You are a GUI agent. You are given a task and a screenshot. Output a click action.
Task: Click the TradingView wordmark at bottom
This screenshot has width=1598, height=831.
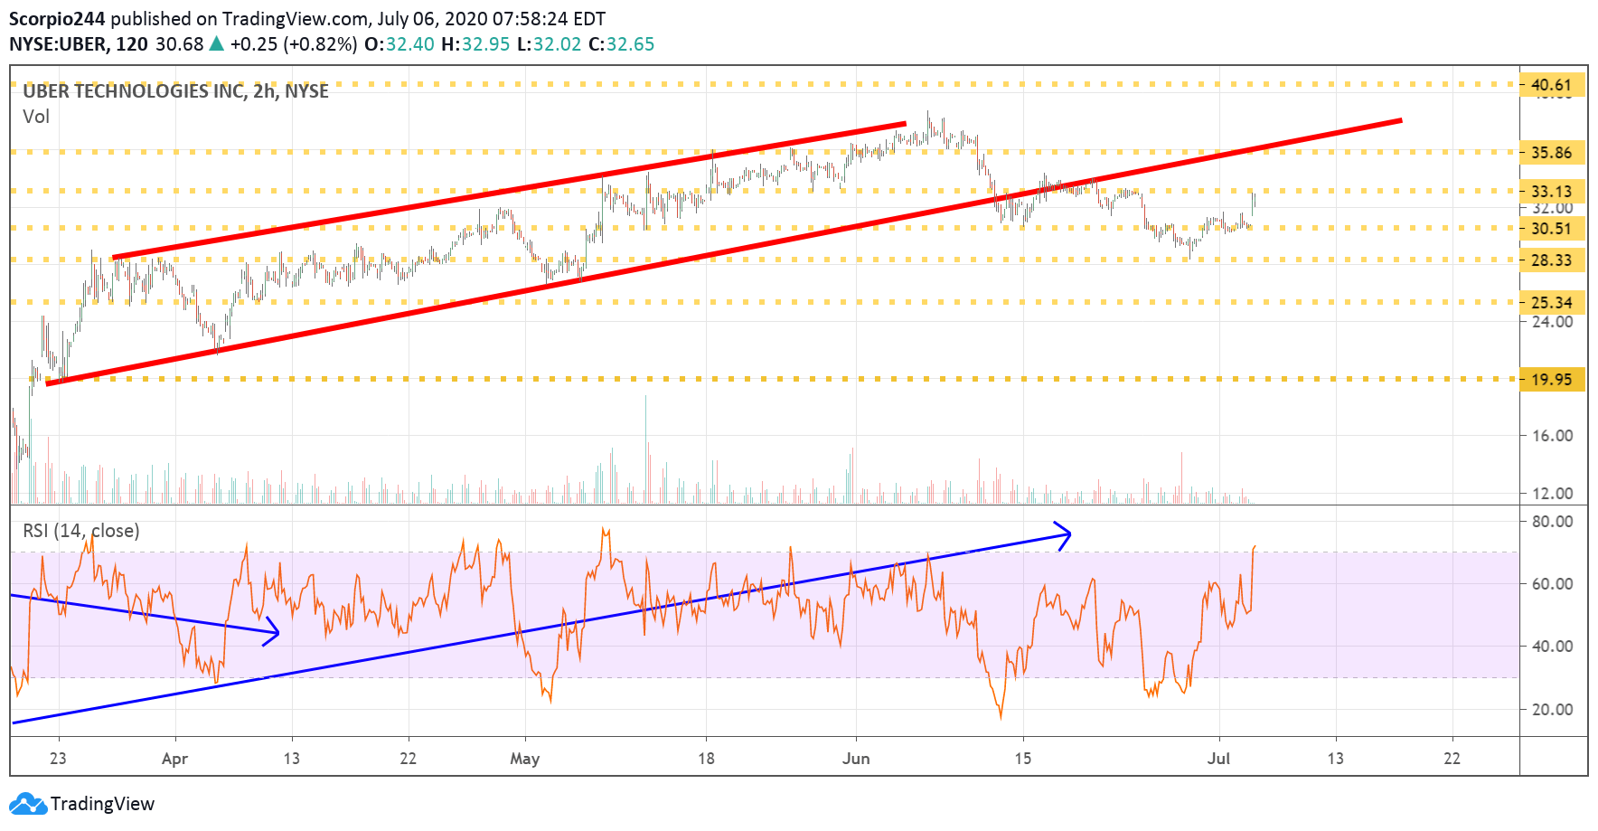coord(102,804)
